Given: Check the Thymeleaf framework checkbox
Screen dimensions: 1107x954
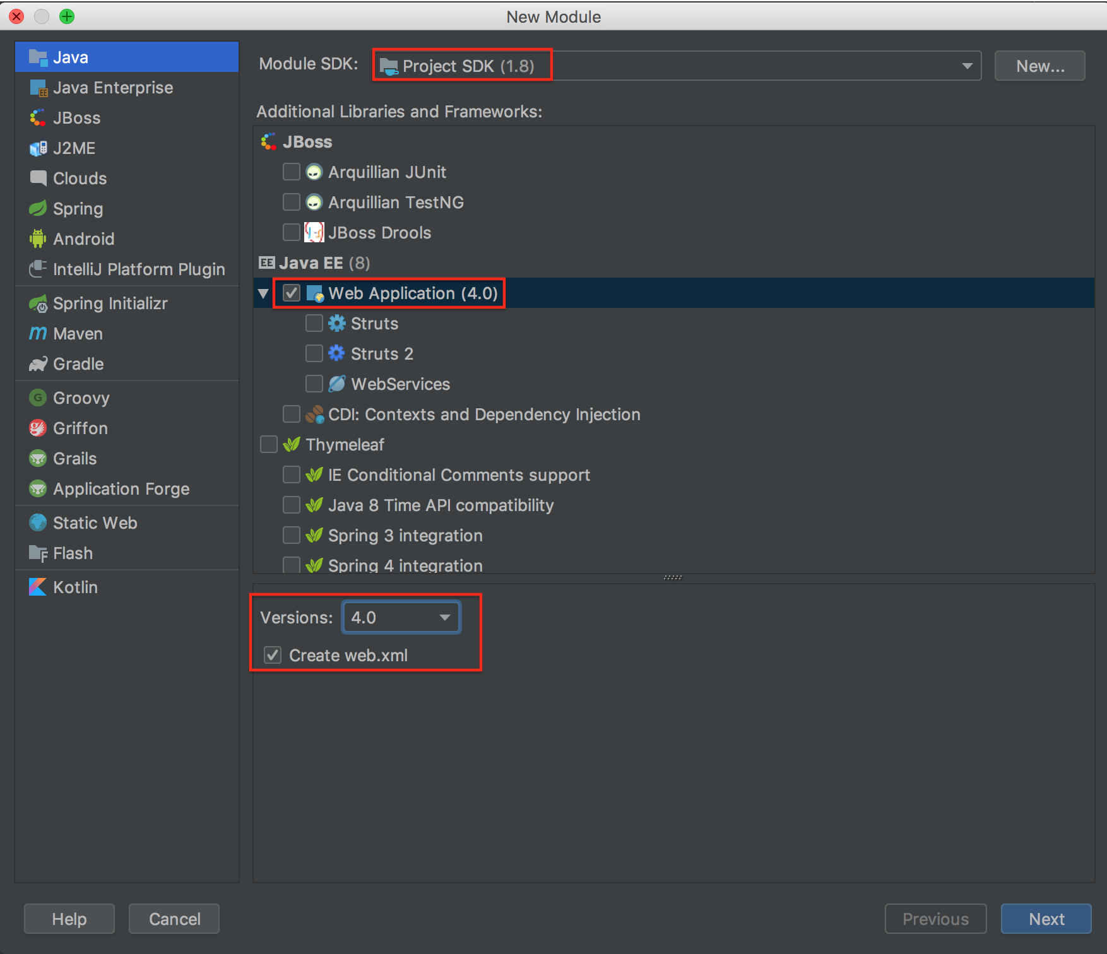Looking at the screenshot, I should tap(269, 444).
